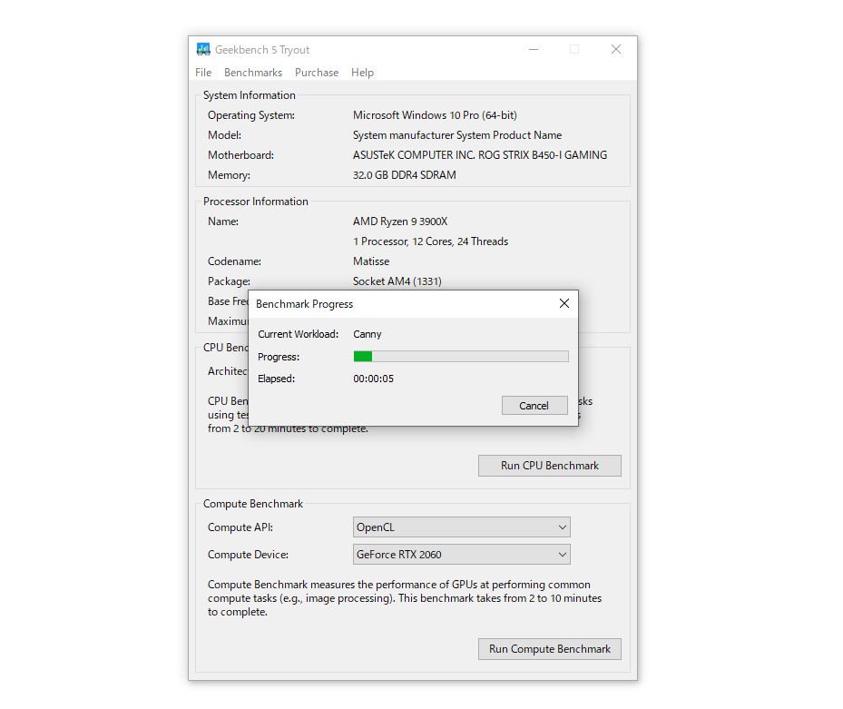843x709 pixels.
Task: Close the Benchmark Progress dialog
Action: coord(564,303)
